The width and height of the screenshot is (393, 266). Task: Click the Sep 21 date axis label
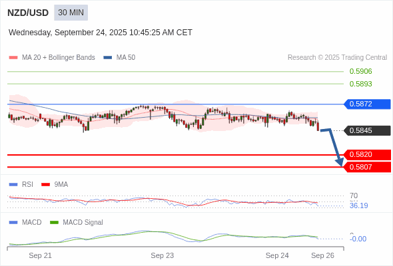pyautogui.click(x=41, y=255)
